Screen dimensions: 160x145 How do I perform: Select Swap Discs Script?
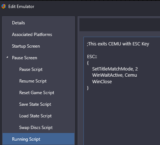[x=36, y=128]
